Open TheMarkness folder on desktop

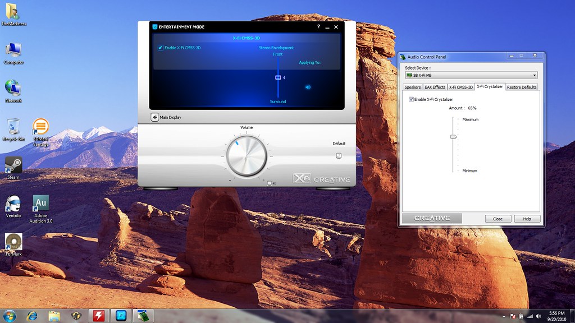pos(13,15)
